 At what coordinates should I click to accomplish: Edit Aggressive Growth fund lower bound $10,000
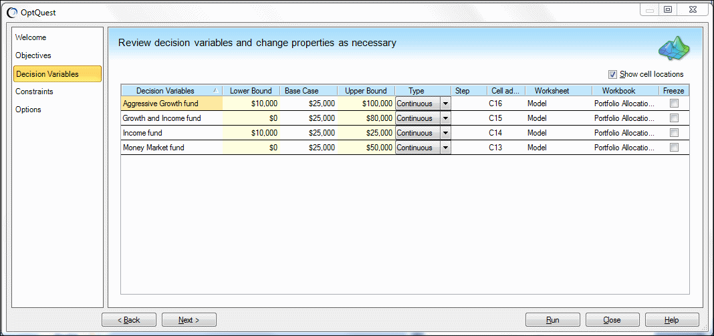pos(251,104)
